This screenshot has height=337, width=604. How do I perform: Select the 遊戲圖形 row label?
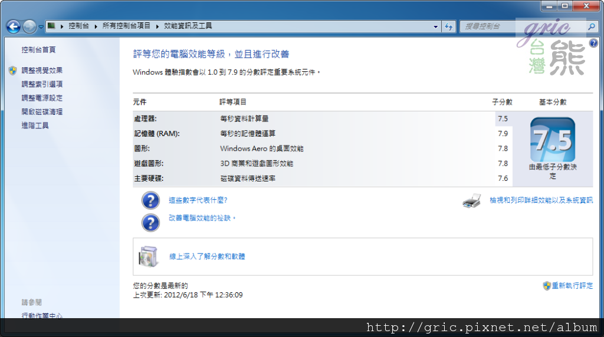pos(149,164)
